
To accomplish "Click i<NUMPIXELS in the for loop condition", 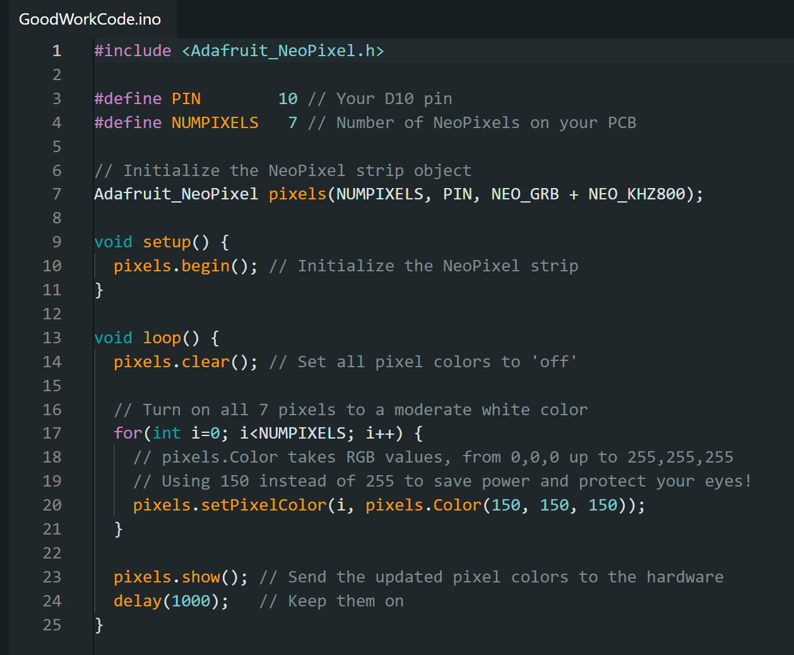I will 293,433.
